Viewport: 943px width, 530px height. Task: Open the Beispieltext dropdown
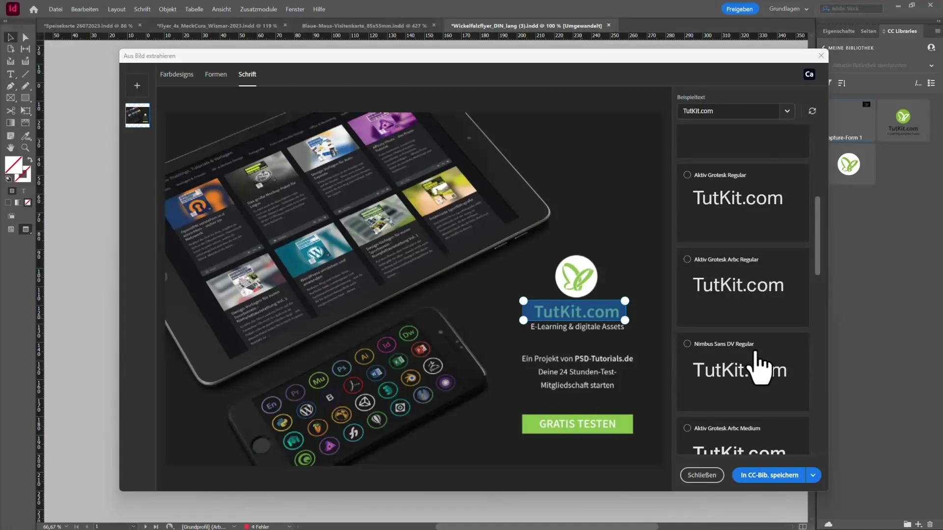(x=787, y=111)
